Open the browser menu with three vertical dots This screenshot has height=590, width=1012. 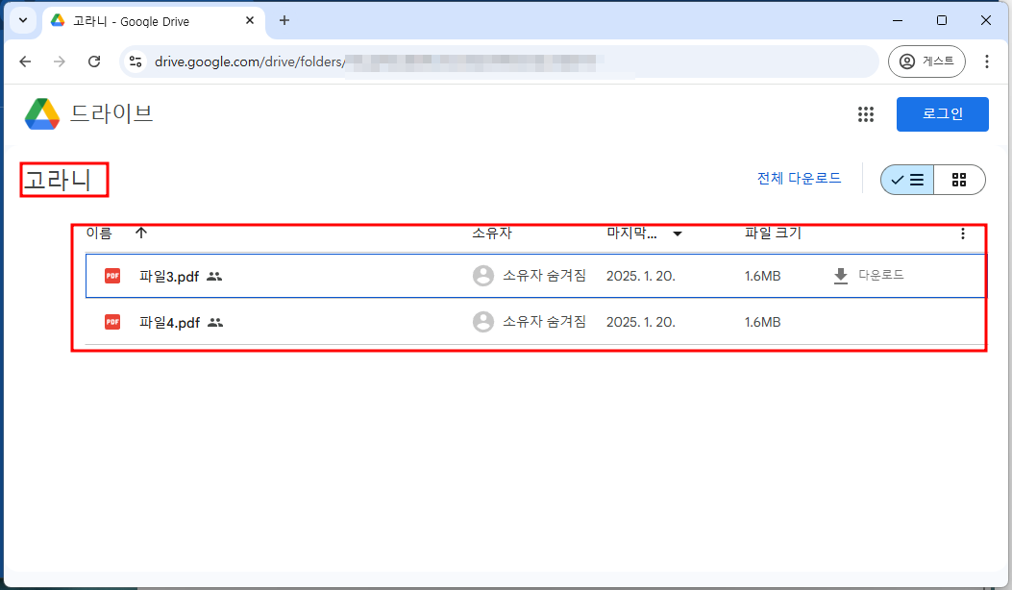[987, 61]
